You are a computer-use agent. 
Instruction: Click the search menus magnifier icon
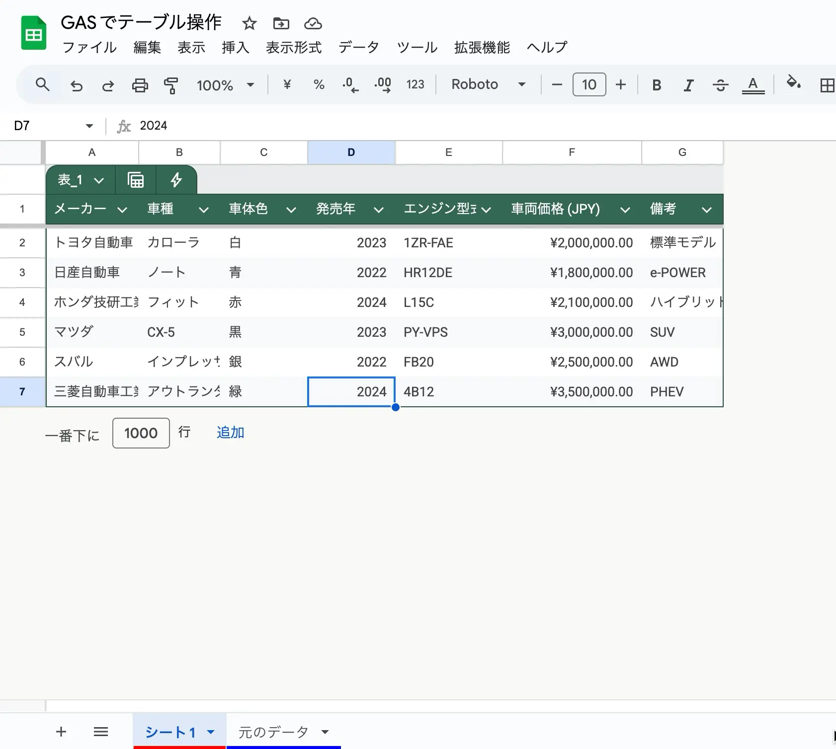pyautogui.click(x=43, y=85)
